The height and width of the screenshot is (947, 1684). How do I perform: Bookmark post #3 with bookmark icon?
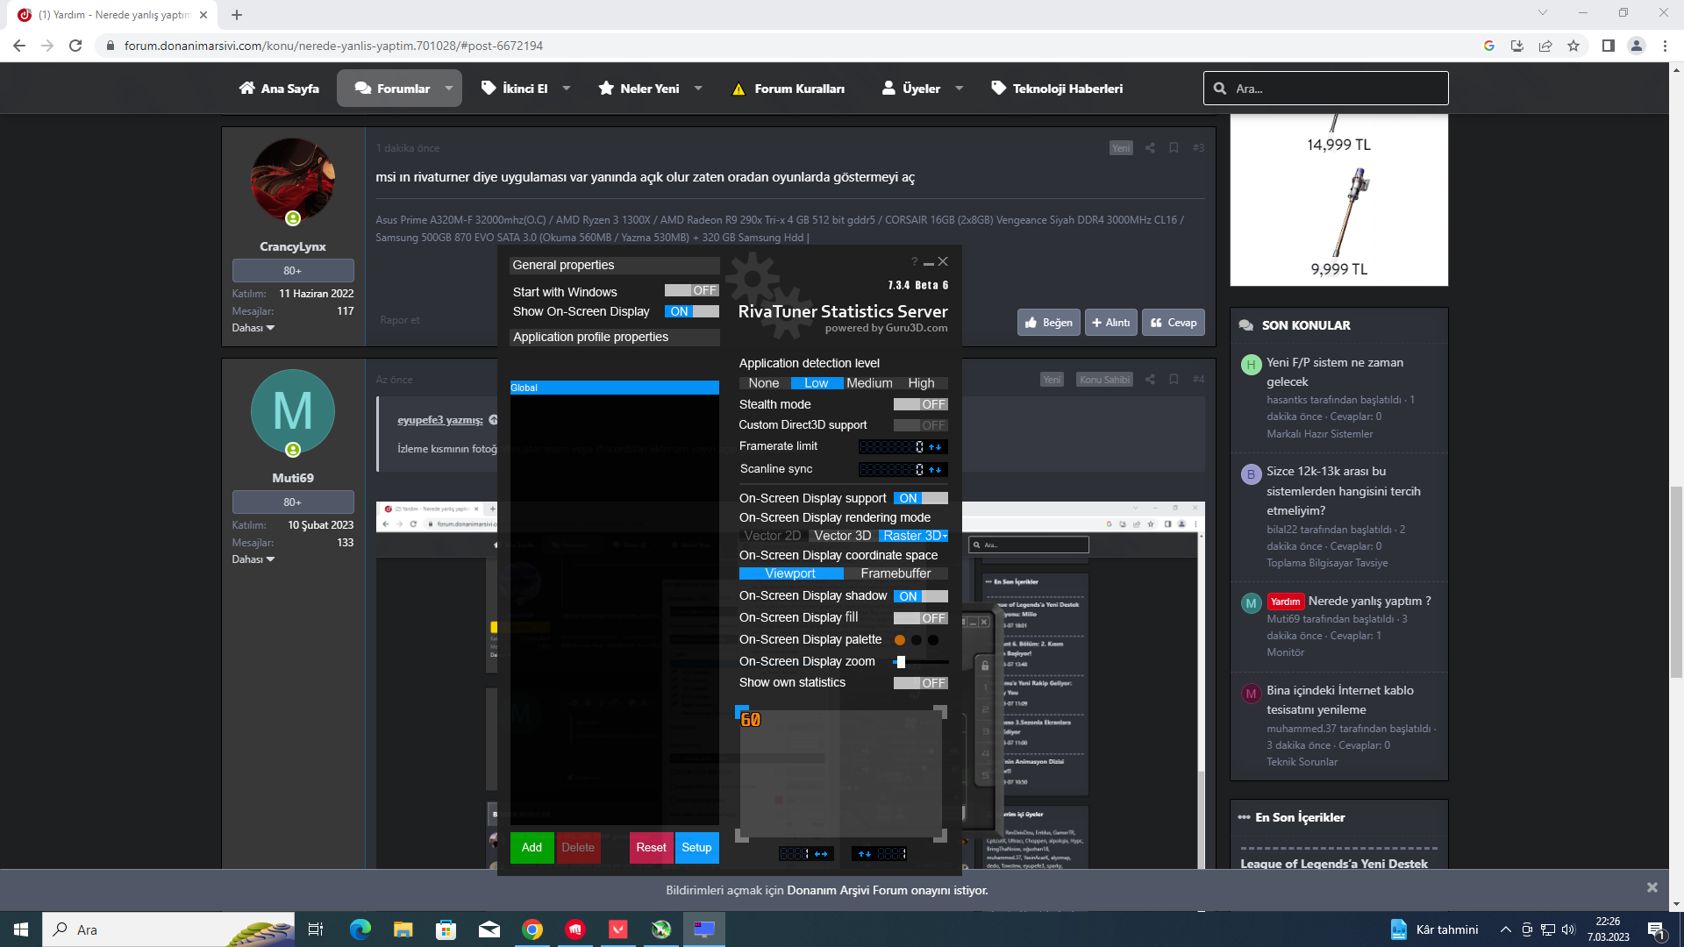click(x=1174, y=148)
